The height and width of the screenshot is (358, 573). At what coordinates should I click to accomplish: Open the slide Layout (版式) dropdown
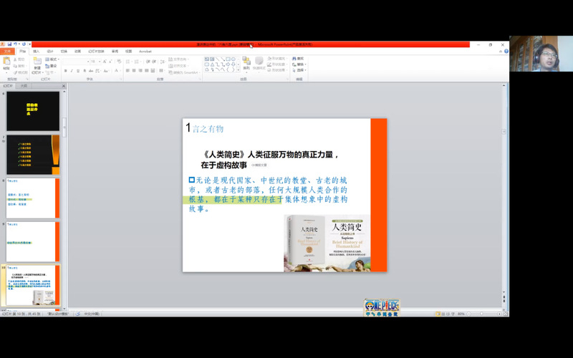coord(52,59)
